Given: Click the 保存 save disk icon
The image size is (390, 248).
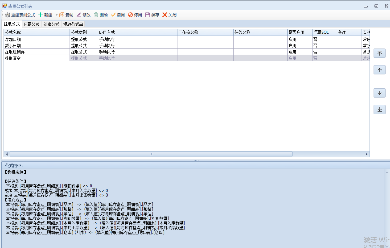Looking at the screenshot, I should pos(148,15).
